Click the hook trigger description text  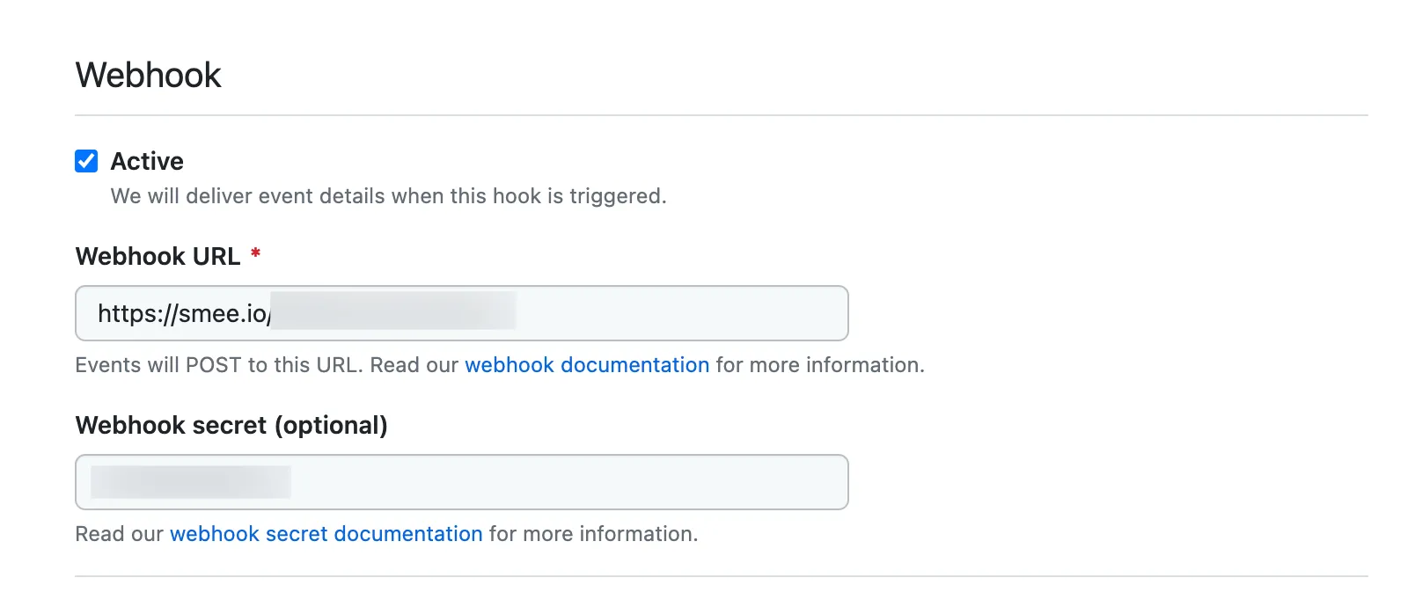point(388,195)
